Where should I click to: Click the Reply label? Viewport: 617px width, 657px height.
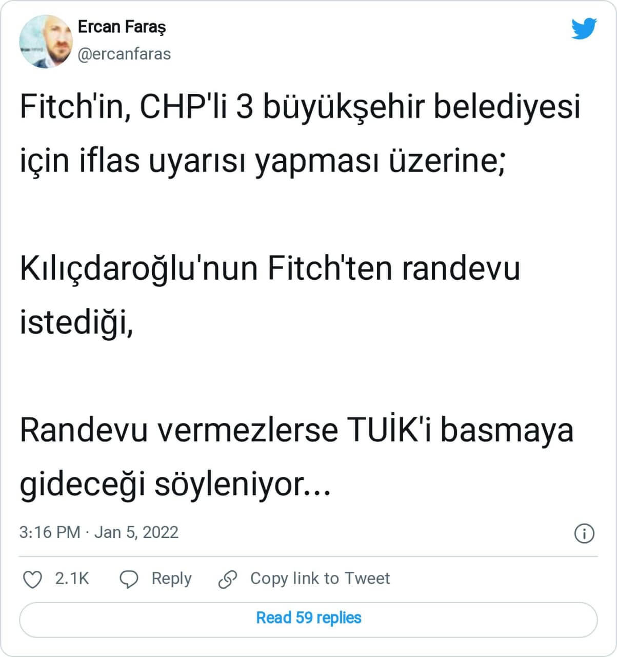click(171, 579)
